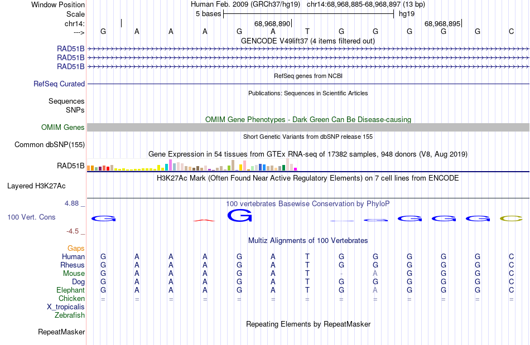Click the C in the Dog alignment row

click(512, 281)
